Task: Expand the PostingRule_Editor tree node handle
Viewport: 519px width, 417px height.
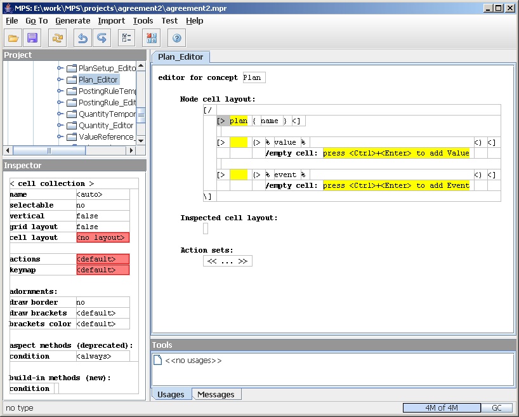Action: click(x=60, y=103)
